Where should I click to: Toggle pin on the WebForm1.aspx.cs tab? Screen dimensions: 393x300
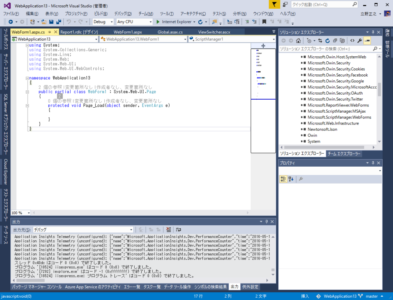(x=50, y=32)
